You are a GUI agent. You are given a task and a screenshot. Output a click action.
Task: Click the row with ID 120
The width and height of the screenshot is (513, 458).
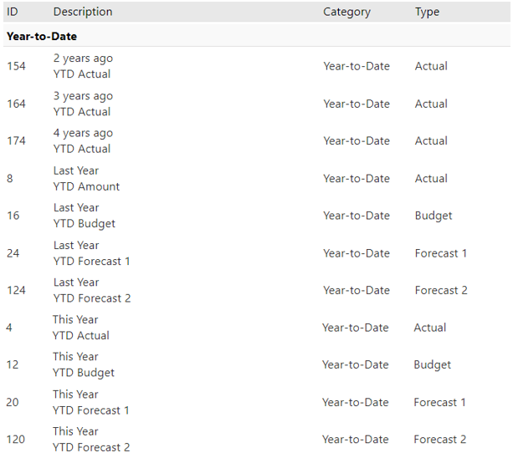[16, 440]
